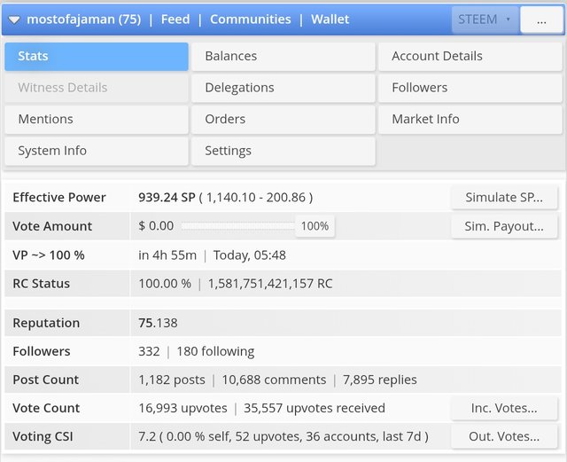The height and width of the screenshot is (462, 567).
Task: Click the Sim. Payout... button
Action: pyautogui.click(x=504, y=226)
